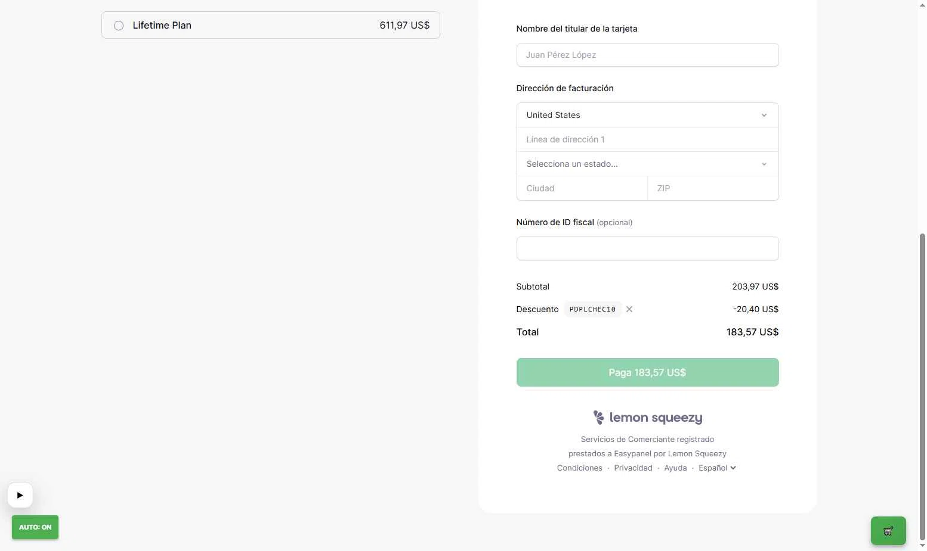927x551 pixels.
Task: Toggle the AUTO: ON button
Action: [x=35, y=527]
